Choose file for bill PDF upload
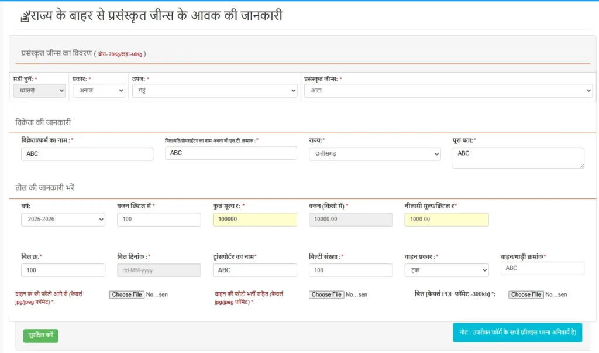599x353 pixels. point(526,294)
